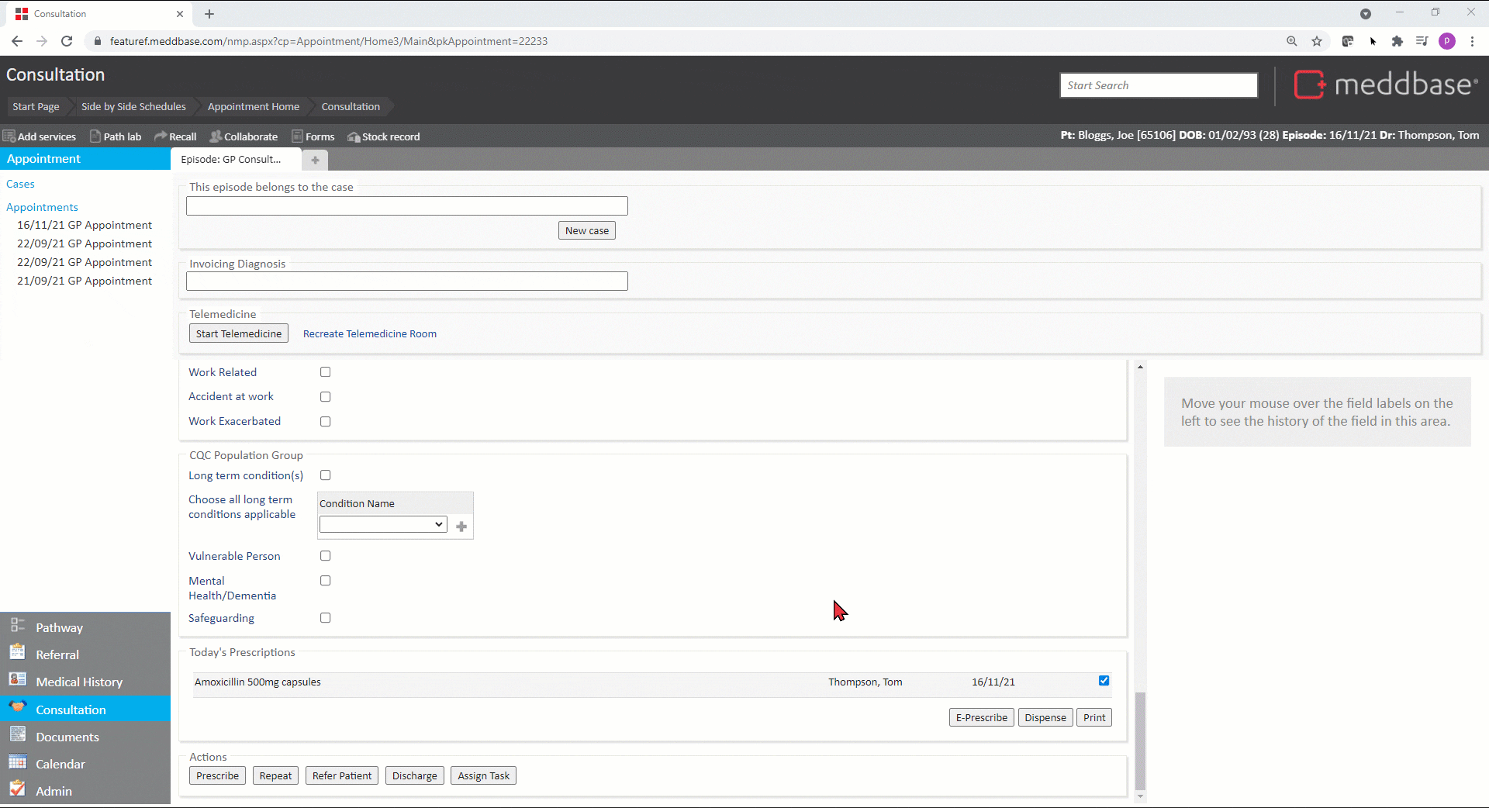1489x808 pixels.
Task: Open the 22/09/21 GP Appointment entry
Action: [x=85, y=243]
